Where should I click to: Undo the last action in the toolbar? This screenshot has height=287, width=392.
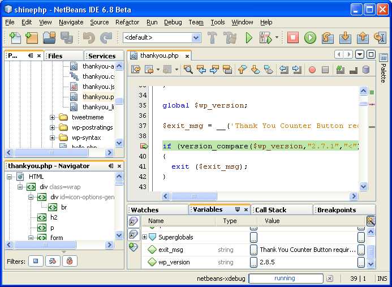tap(89, 38)
